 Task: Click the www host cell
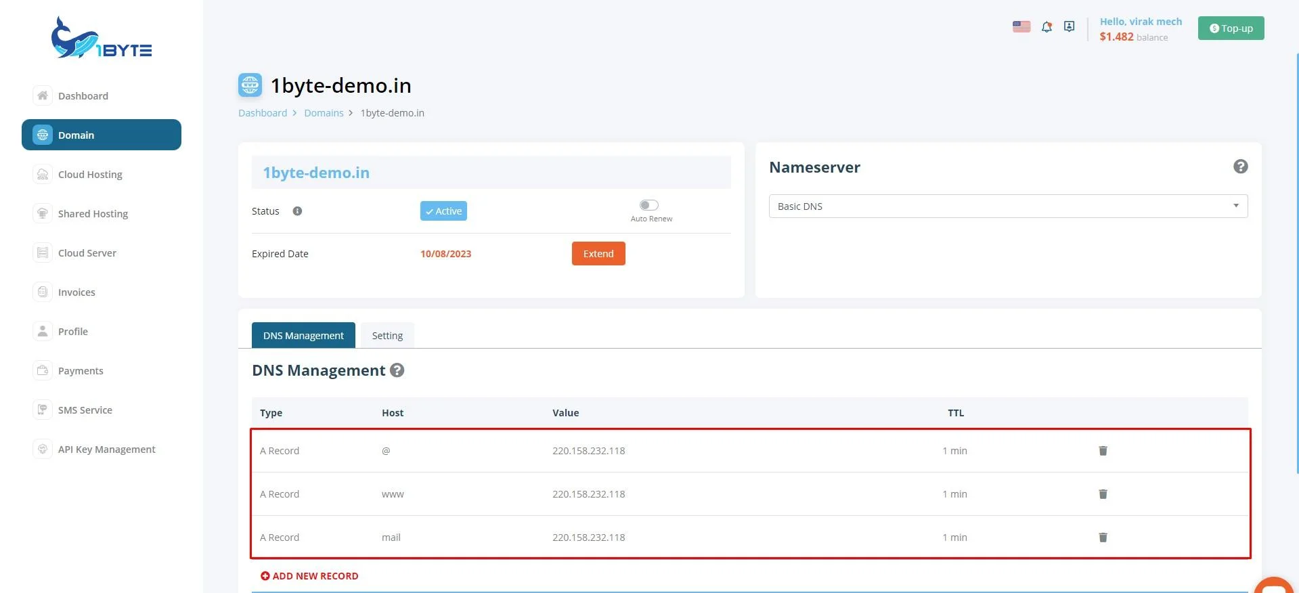[393, 494]
